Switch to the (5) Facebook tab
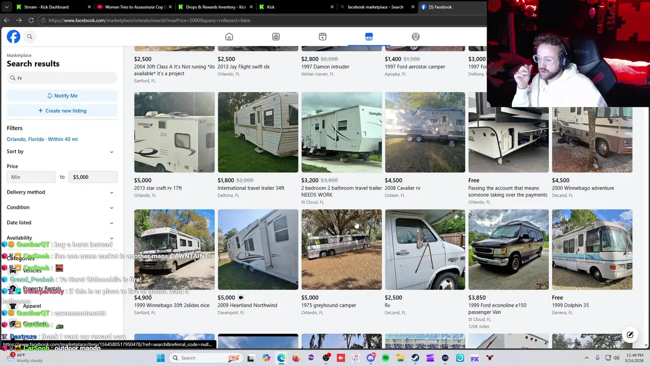650x366 pixels. pyautogui.click(x=452, y=7)
